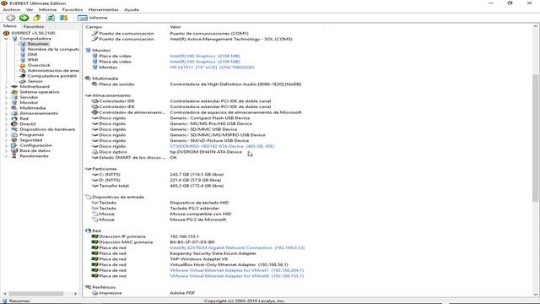Click the green Forward arrow icon

(24, 18)
